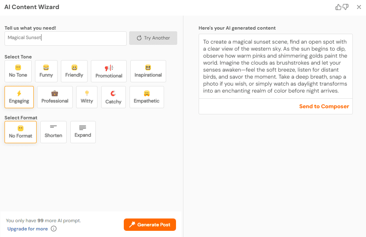
Task: Select the No Format option
Action: pyautogui.click(x=21, y=132)
